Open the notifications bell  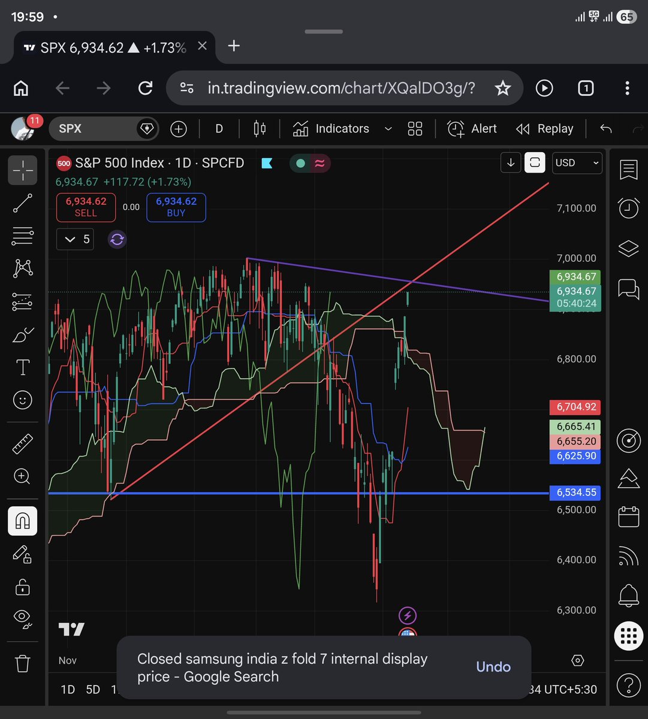pos(628,596)
